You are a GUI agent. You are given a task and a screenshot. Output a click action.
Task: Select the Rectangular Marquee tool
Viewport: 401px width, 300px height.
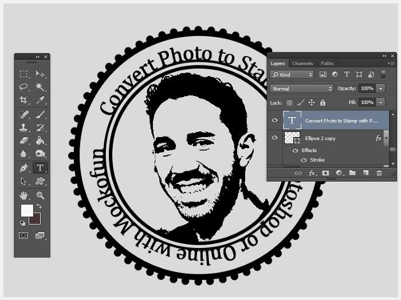point(23,74)
